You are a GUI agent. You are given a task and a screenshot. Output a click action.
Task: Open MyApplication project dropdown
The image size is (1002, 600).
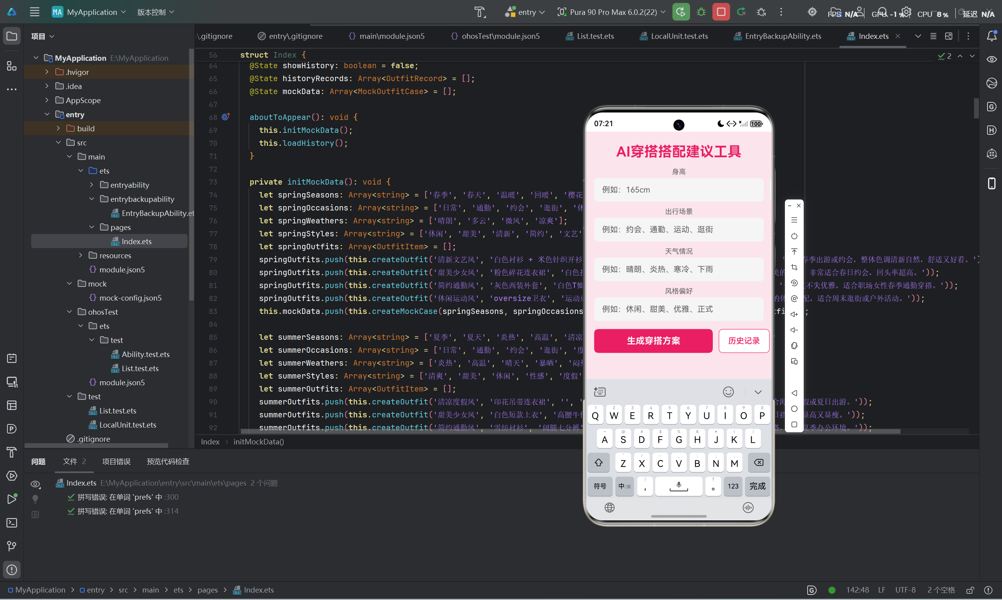coord(89,12)
